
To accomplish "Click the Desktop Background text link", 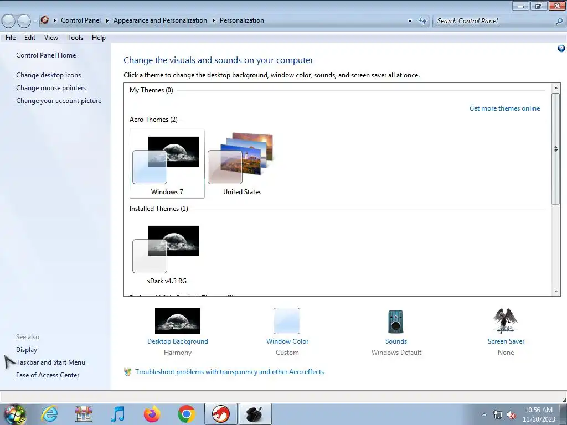I will click(x=178, y=341).
